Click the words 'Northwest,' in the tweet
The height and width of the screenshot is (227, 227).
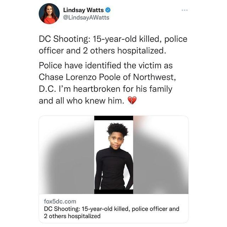[x=154, y=77]
